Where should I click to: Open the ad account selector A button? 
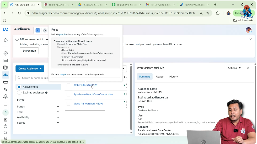38,30
